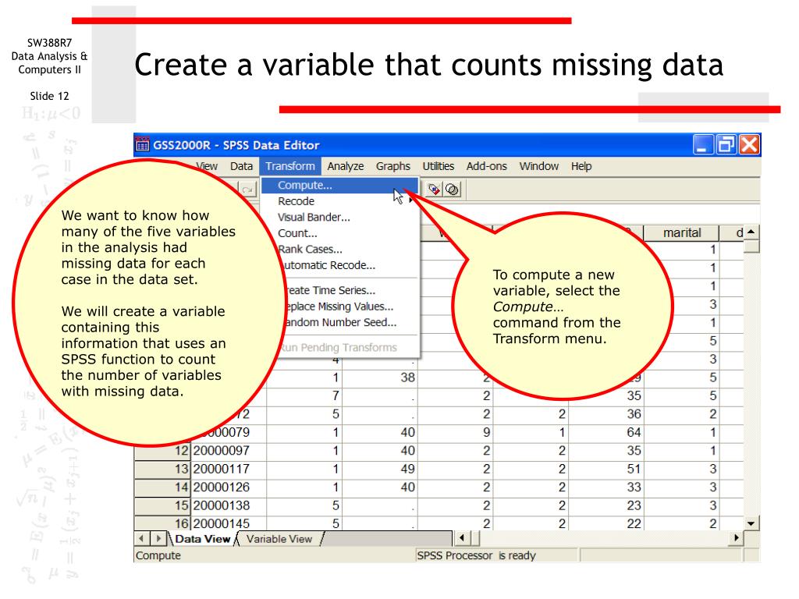The image size is (799, 599).
Task: Click the horizontal scrollbar left arrow
Action: coord(462,537)
